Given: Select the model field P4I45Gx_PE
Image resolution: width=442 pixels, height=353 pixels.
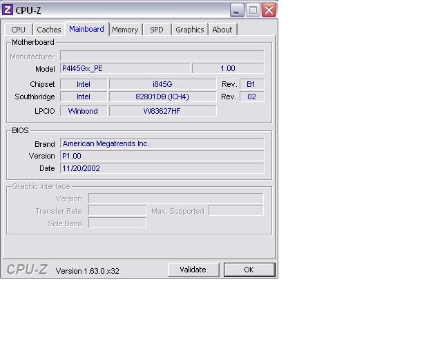Looking at the screenshot, I should (x=125, y=68).
